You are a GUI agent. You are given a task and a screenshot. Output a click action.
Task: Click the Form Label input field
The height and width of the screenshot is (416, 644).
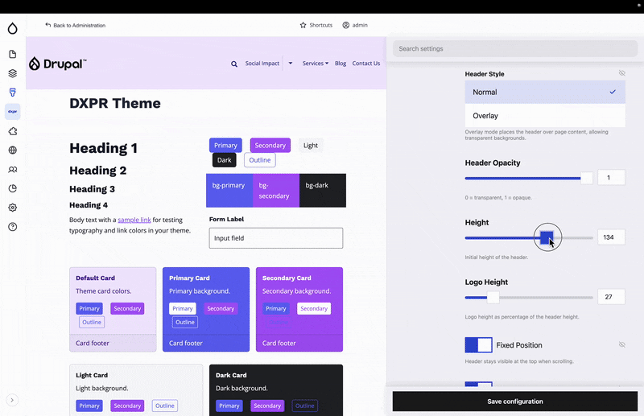coord(276,238)
